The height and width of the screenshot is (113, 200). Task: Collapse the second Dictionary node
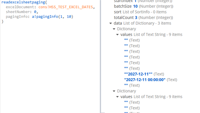pos(114,91)
